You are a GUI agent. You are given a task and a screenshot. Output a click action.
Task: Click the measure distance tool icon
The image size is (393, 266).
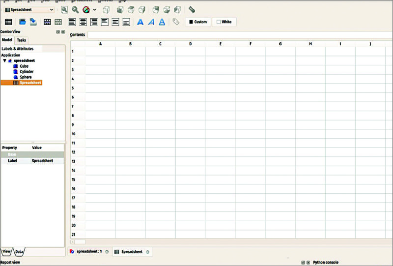(x=192, y=10)
